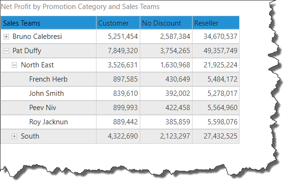Select the John Smith row label
This screenshot has width=290, height=186.
coord(47,93)
